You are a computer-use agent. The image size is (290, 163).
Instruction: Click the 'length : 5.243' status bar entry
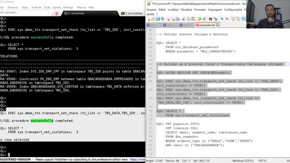155,161
